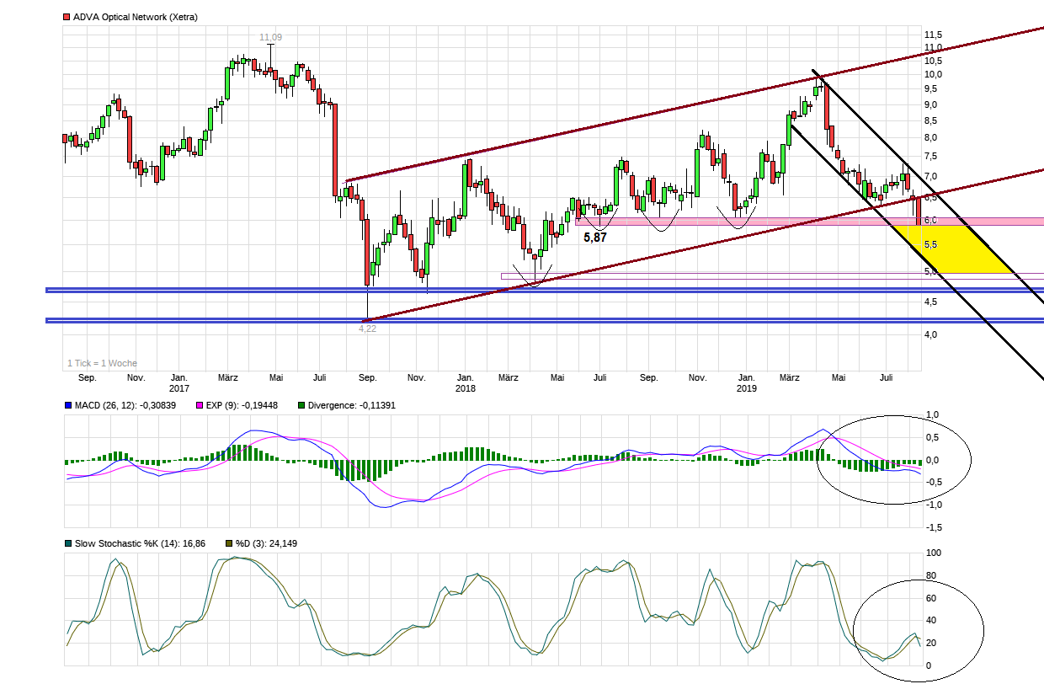Click the teal Slow Stochastic %K legend swatch
Image resolution: width=1044 pixels, height=684 pixels.
coord(67,543)
